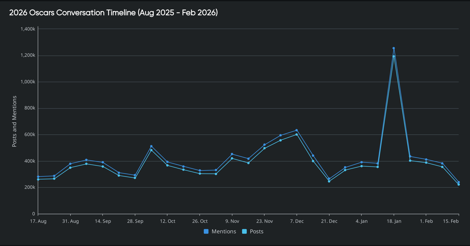Click the 2026 Oscars Conversation Timeline title

click(x=113, y=13)
